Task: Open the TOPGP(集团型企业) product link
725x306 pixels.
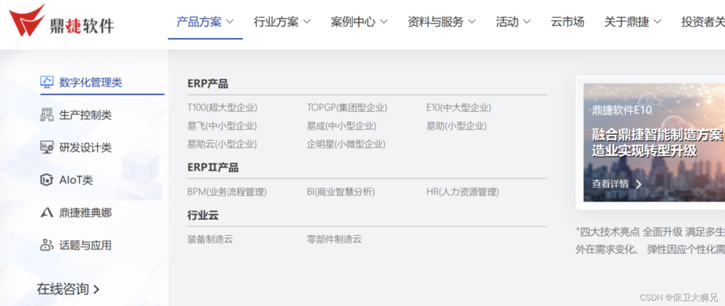Action: tap(347, 108)
